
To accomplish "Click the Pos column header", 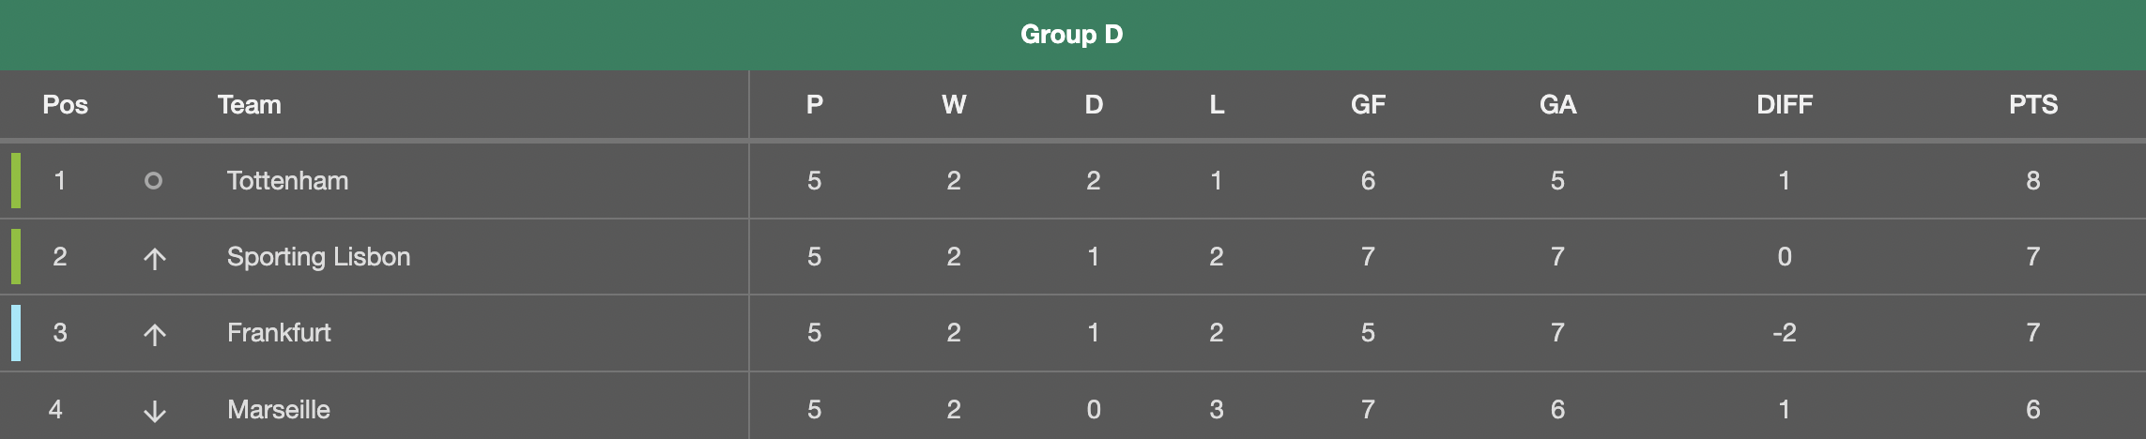I will [x=65, y=104].
